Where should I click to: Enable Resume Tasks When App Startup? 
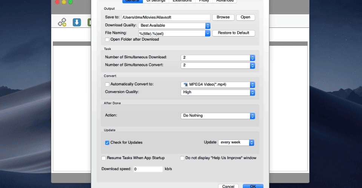pos(104,158)
